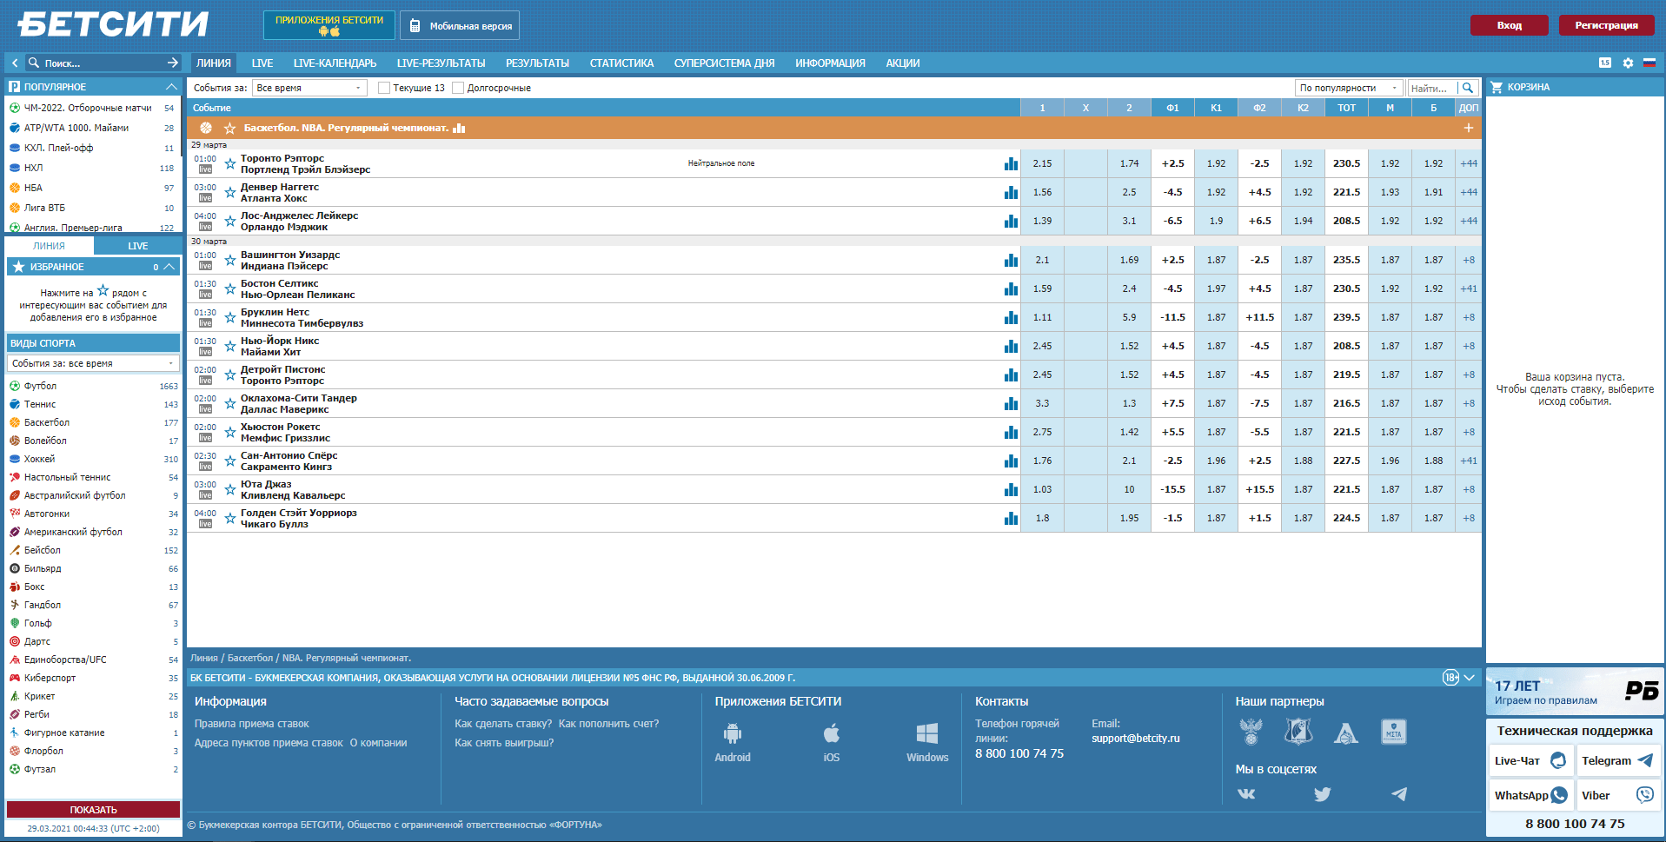This screenshot has width=1666, height=842.
Task: Click championship statistics icon in orange header
Action: pos(460,128)
